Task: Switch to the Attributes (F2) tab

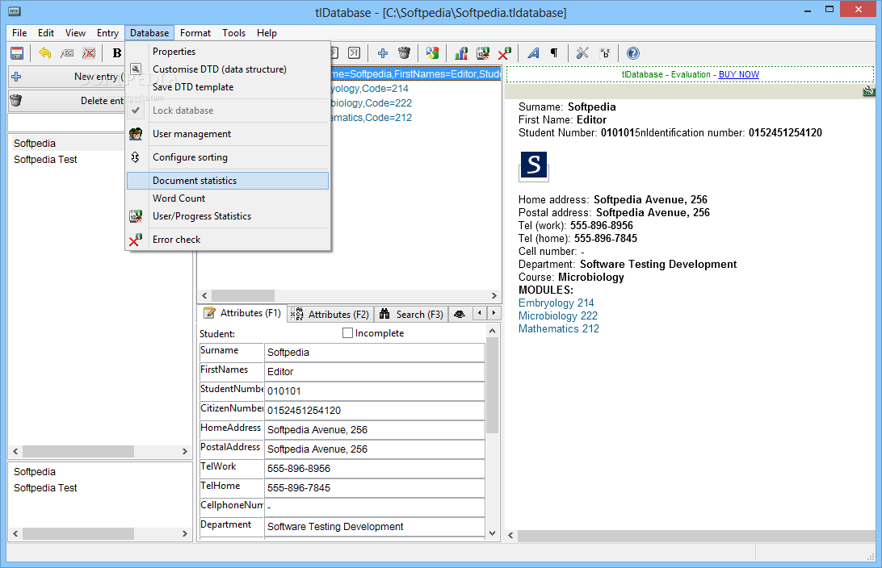Action: tap(330, 314)
